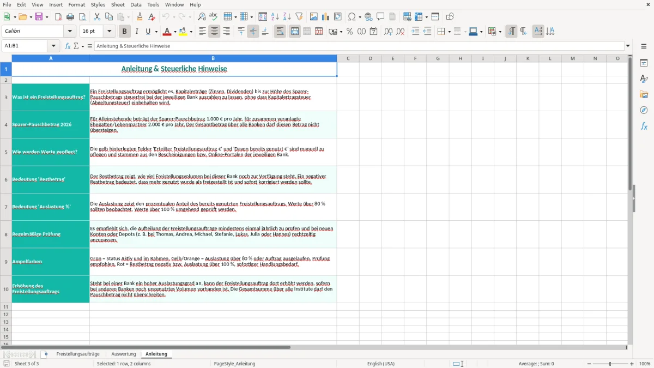Delete decimal place
This screenshot has height=368, width=654.
[x=400, y=32]
